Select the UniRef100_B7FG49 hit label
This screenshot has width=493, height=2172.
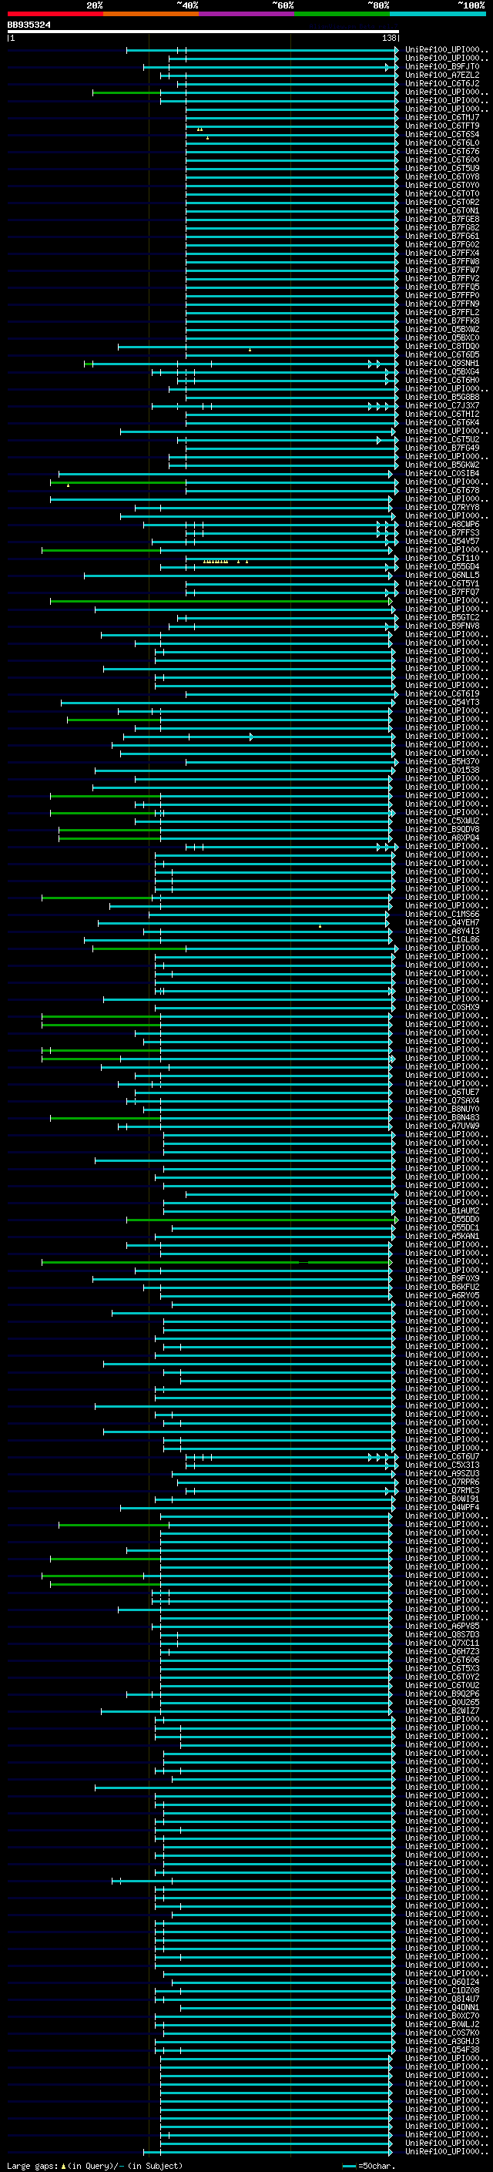coord(442,448)
